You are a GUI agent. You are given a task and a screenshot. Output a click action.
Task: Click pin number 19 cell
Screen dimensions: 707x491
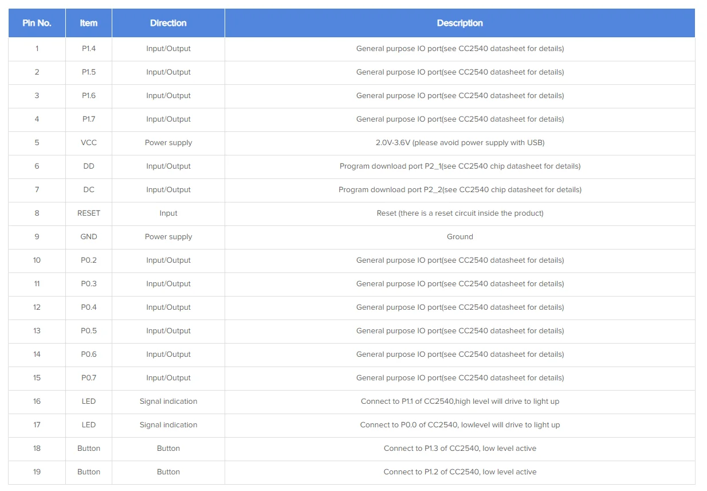[37, 472]
